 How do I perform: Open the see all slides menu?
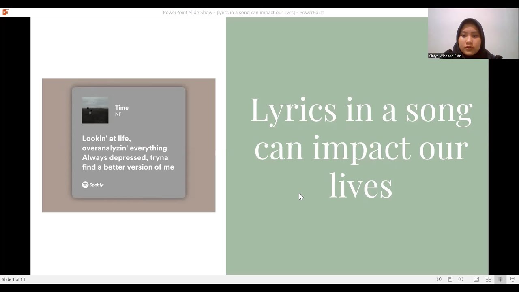tap(450, 279)
